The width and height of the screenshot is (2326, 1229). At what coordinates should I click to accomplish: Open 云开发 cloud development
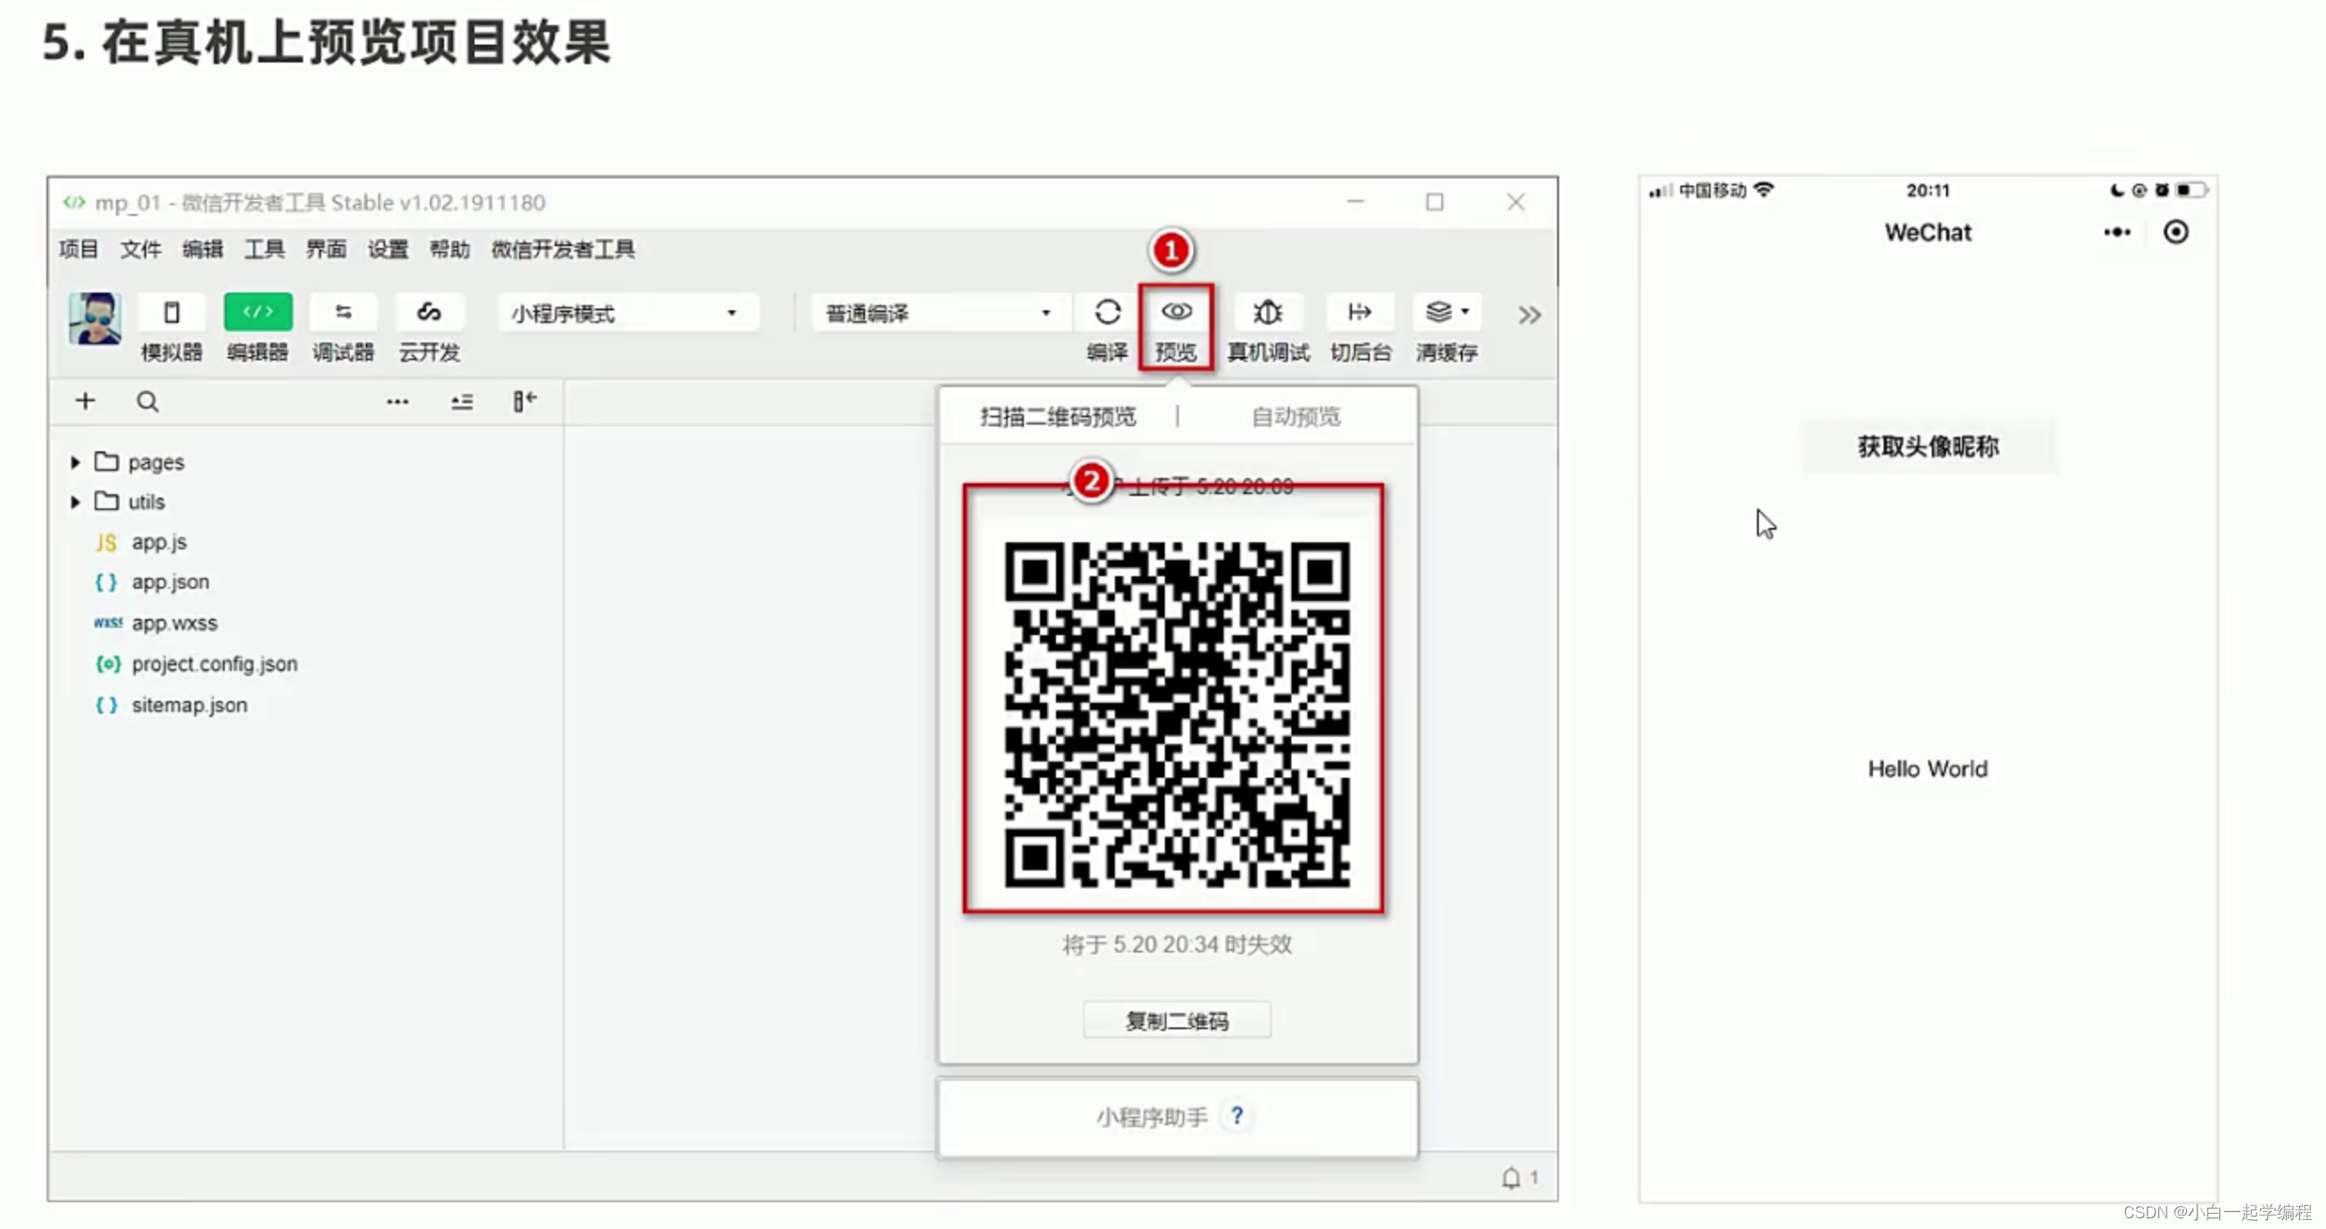(x=429, y=312)
